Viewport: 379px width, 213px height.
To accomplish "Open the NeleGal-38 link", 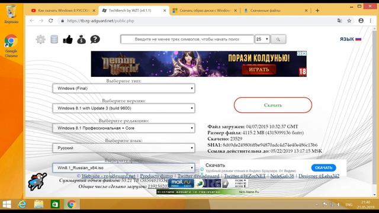I will click(282, 176).
